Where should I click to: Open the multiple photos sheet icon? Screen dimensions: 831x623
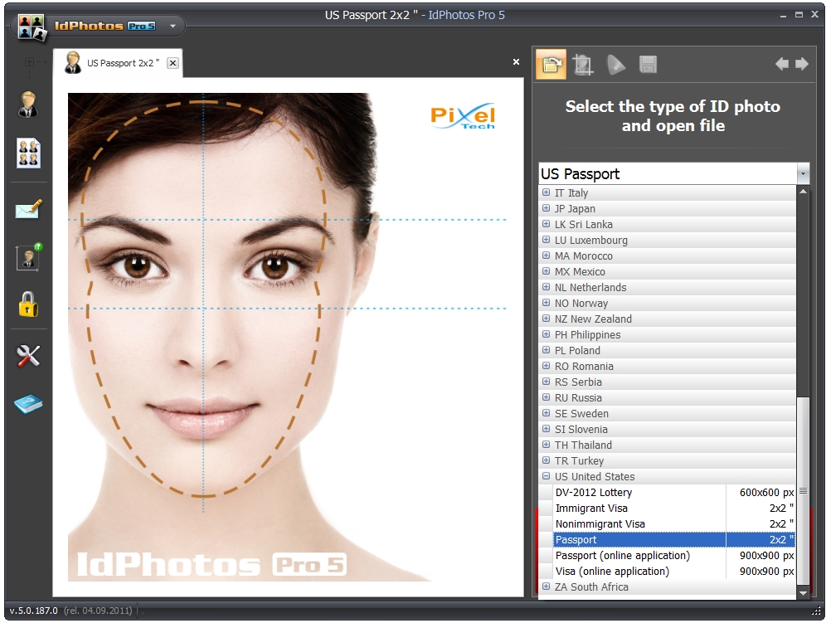28,153
